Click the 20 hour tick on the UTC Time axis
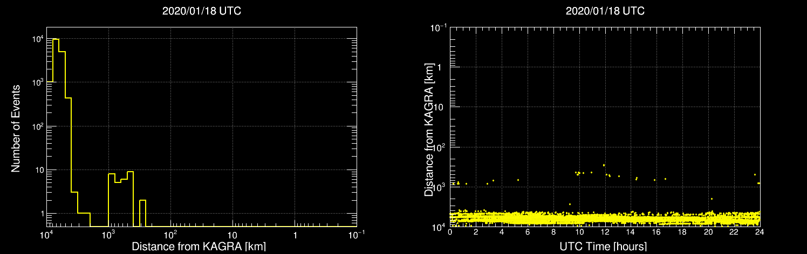 tap(708, 232)
